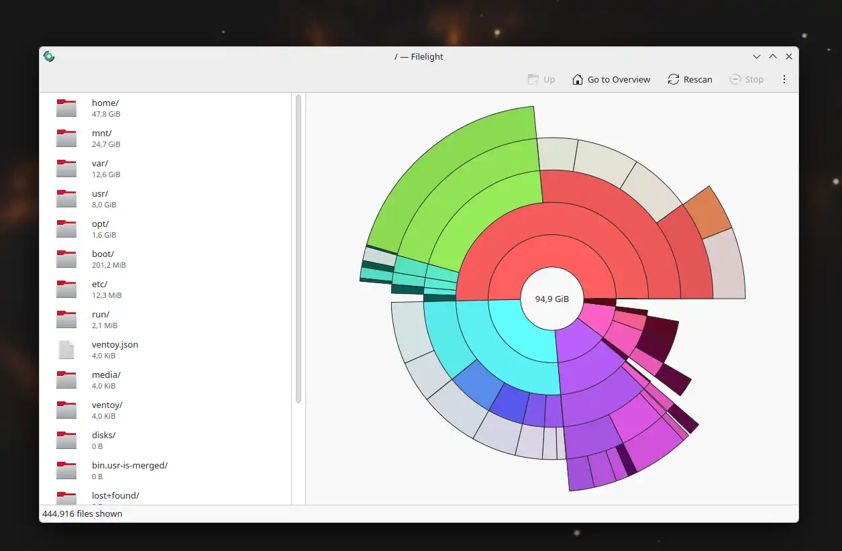Click the Rescan toolbar button
The image size is (842, 551).
click(x=690, y=79)
